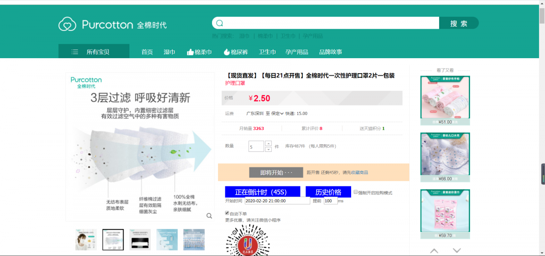Click the Purcotton heart logo
The width and height of the screenshot is (545, 256).
tap(67, 24)
